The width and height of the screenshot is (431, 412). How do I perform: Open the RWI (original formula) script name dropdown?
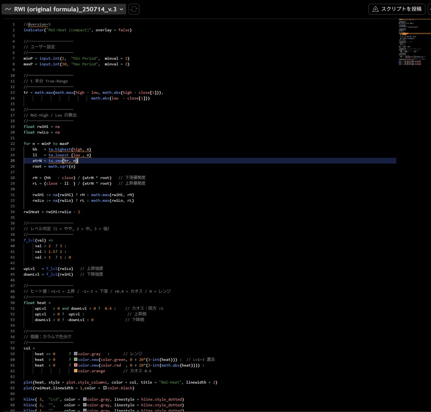pyautogui.click(x=64, y=9)
